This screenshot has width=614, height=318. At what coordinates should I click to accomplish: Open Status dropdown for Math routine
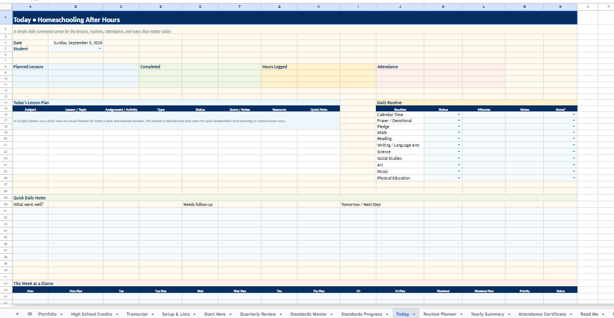tap(459, 133)
